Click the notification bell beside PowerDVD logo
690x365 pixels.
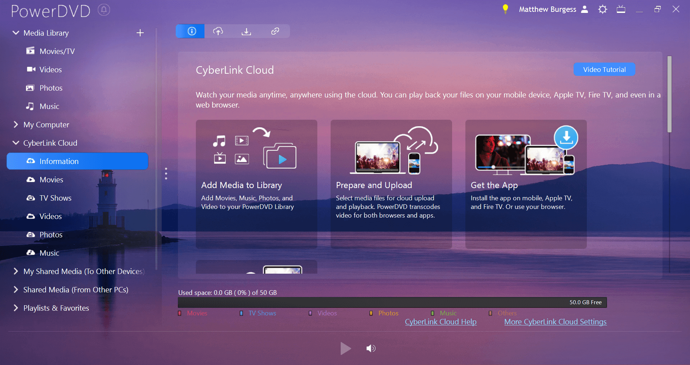coord(104,10)
